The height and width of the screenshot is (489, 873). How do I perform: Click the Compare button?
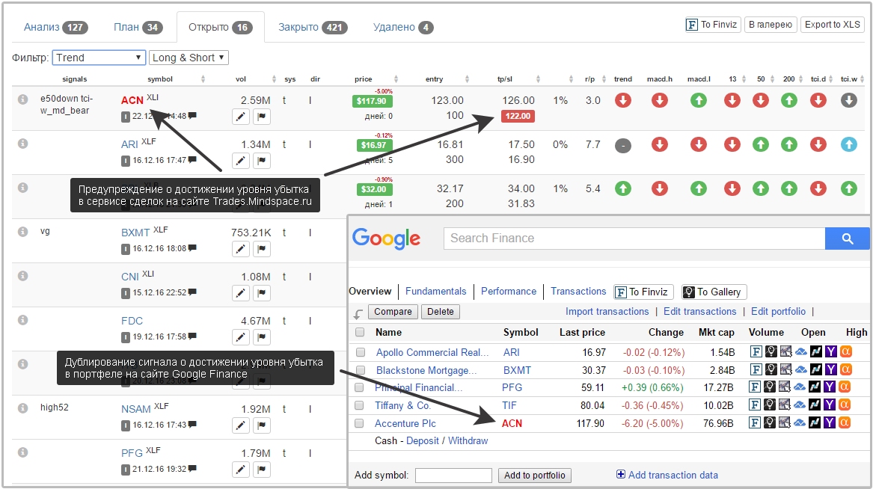[x=393, y=312]
